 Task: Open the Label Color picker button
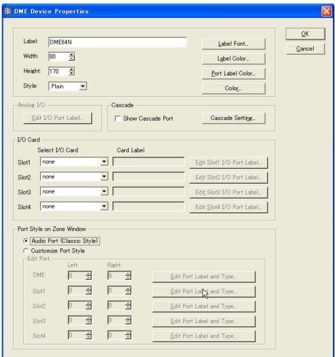[x=233, y=59]
